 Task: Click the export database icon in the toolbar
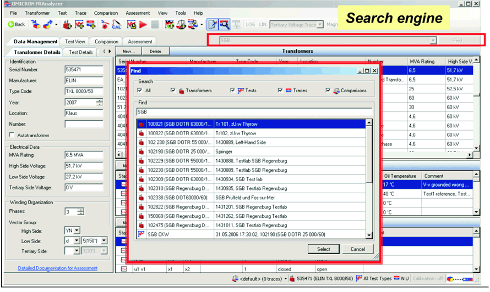tap(48, 24)
